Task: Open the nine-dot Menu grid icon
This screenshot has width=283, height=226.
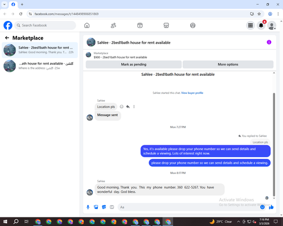Action: pos(250,25)
